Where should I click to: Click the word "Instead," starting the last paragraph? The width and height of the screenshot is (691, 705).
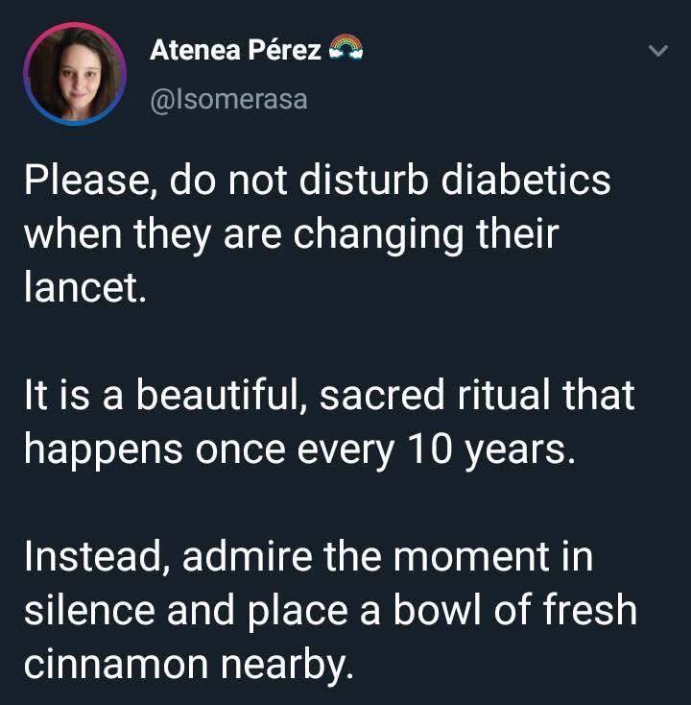(x=98, y=557)
